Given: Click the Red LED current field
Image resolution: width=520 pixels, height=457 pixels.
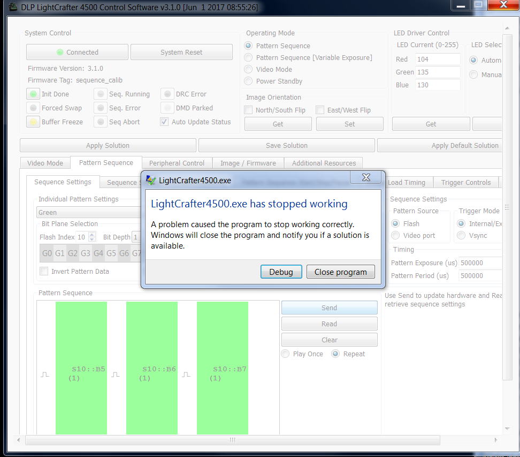Looking at the screenshot, I should pyautogui.click(x=438, y=59).
